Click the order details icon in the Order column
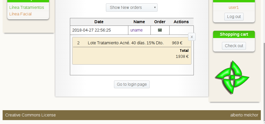265x124 pixels. (x=160, y=30)
